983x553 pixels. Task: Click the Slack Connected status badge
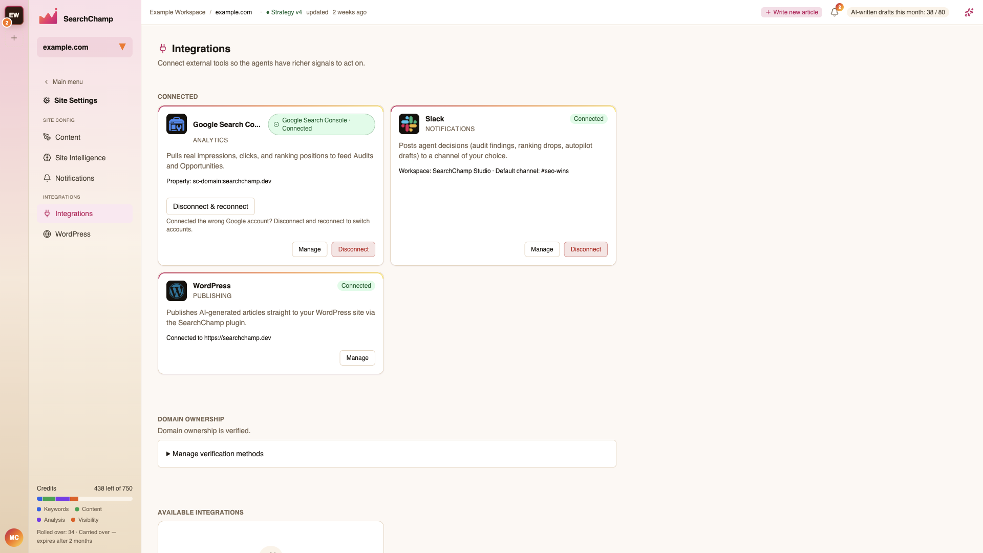pos(589,119)
